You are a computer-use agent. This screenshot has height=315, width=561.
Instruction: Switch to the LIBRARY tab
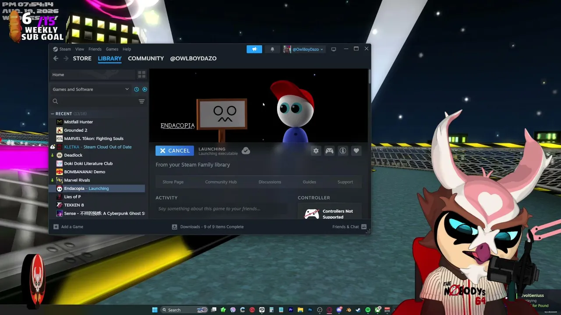pos(110,58)
